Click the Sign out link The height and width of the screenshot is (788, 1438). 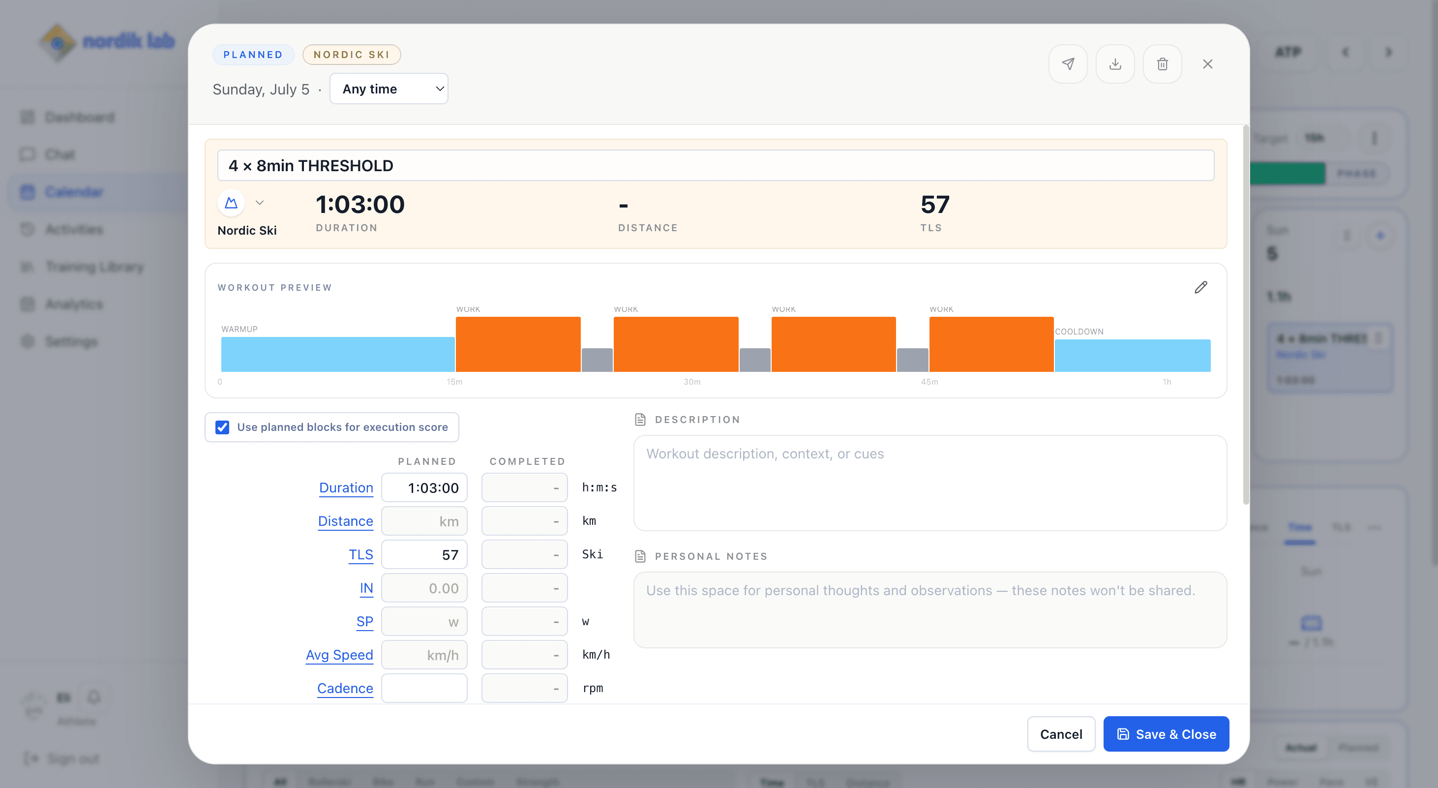pyautogui.click(x=62, y=758)
